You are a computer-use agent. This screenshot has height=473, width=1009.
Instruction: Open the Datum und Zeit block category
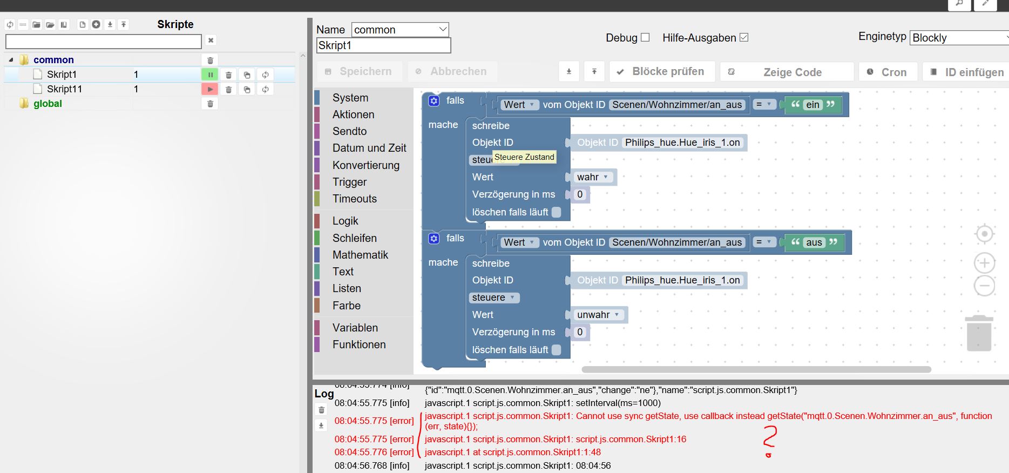(369, 148)
